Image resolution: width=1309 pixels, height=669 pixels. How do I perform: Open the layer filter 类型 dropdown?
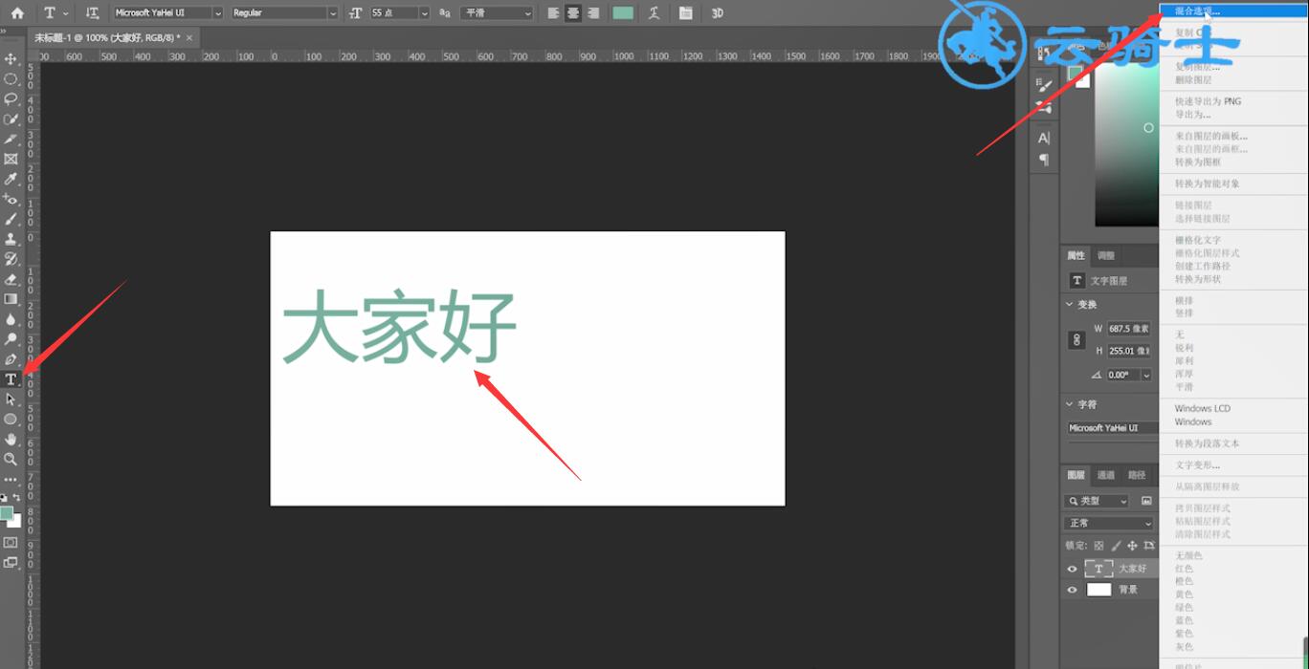coord(1097,501)
